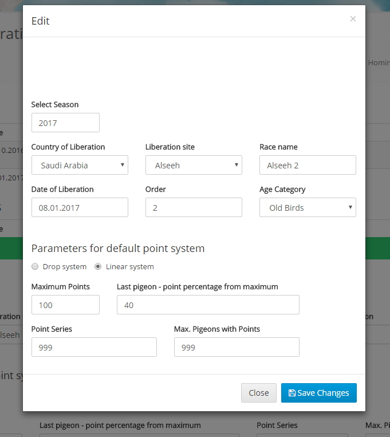This screenshot has height=437, width=390.
Task: Click the Maximum Points input box
Action: [65, 305]
